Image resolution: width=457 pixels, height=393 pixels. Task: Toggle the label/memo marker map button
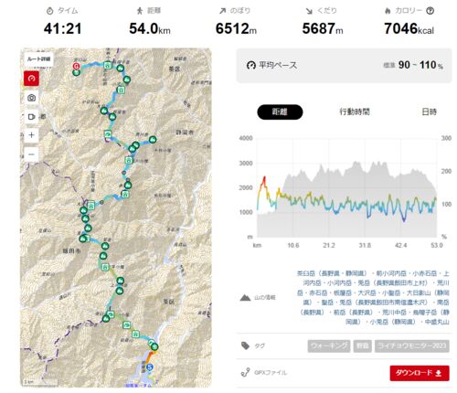point(31,117)
